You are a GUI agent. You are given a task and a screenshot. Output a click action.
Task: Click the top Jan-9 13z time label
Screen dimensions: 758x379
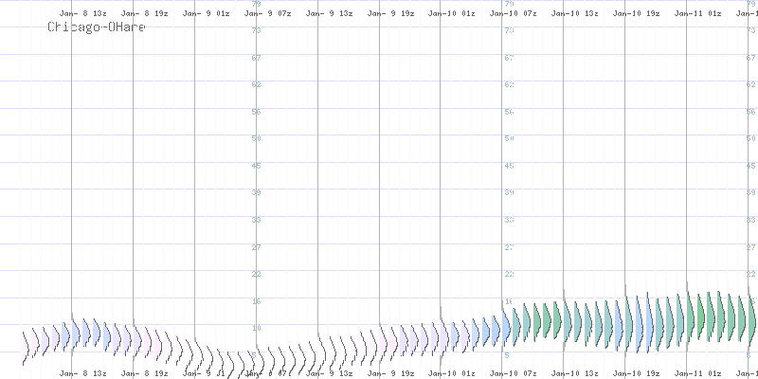click(330, 14)
